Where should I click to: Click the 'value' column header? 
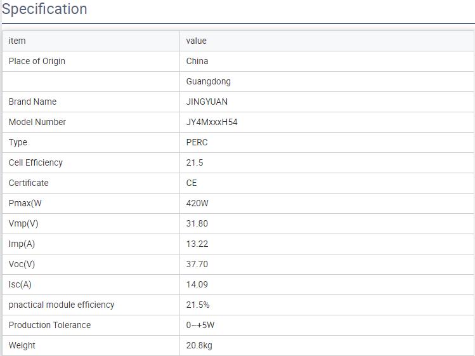click(196, 41)
